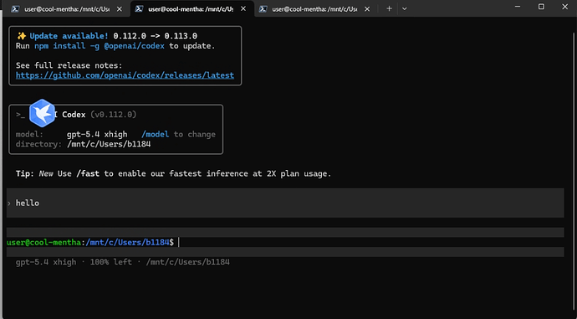Image resolution: width=577 pixels, height=319 pixels.
Task: Click the 'npm install -g @openai/codex' command text
Action: (100, 46)
